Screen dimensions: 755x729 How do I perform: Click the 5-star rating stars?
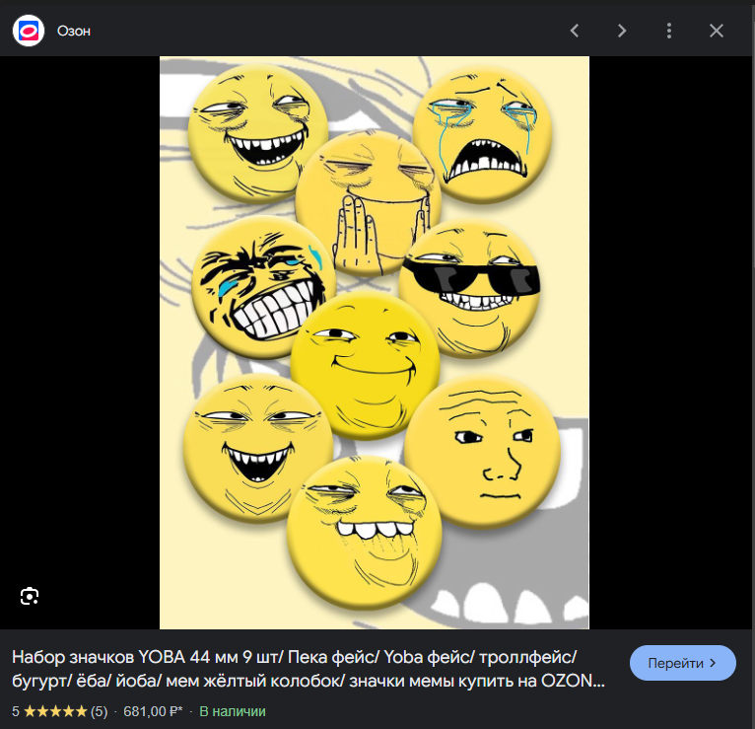pyautogui.click(x=55, y=711)
